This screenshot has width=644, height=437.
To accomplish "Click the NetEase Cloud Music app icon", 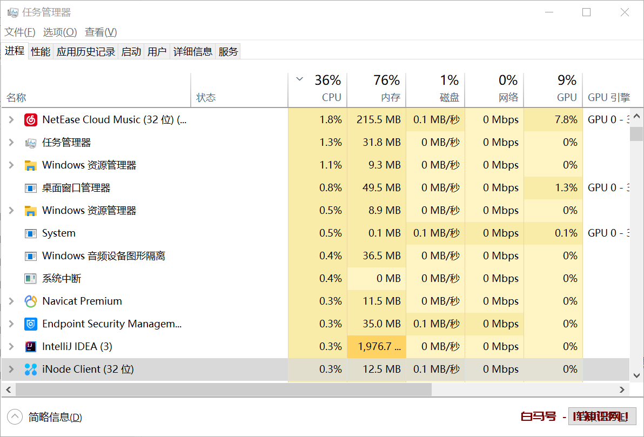I will click(31, 119).
